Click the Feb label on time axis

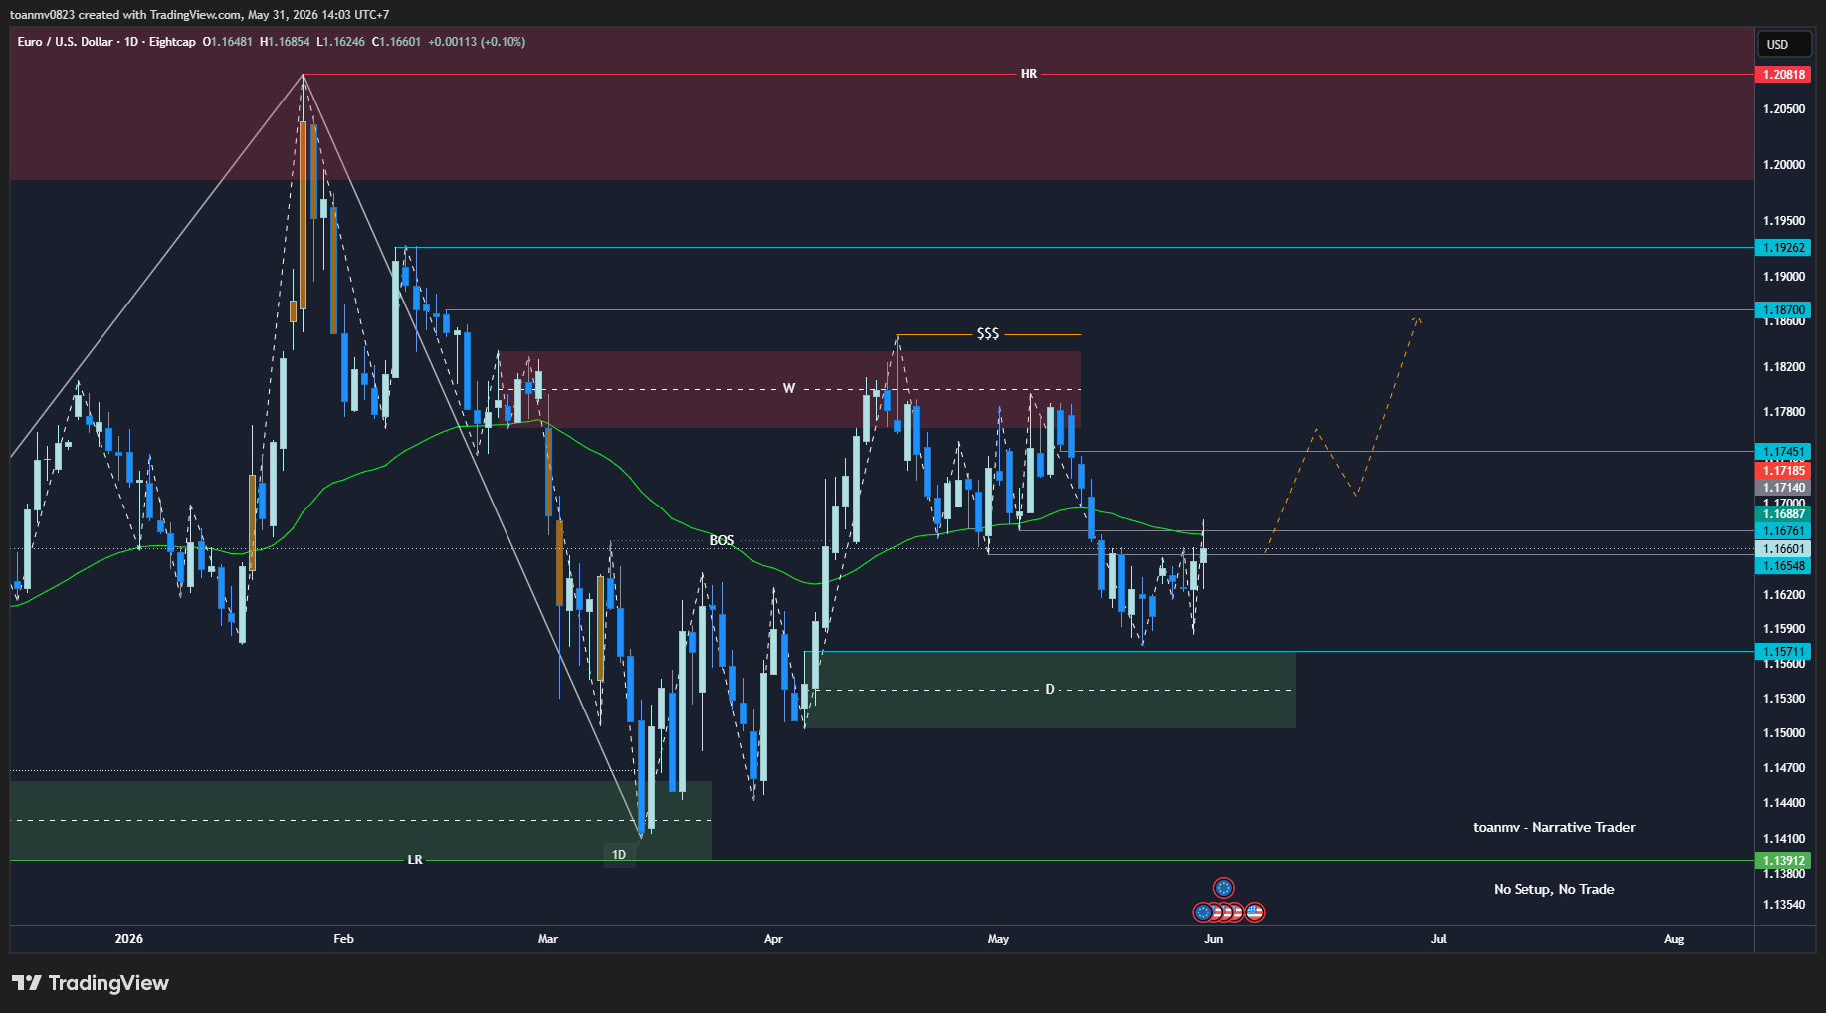344,939
